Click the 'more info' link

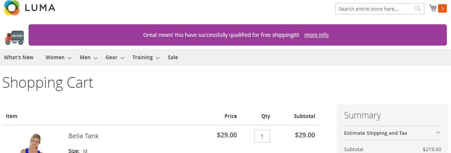click(316, 35)
